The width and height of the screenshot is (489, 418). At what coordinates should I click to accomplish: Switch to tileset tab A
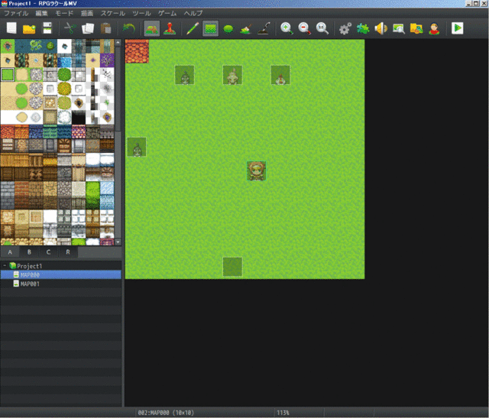click(10, 252)
